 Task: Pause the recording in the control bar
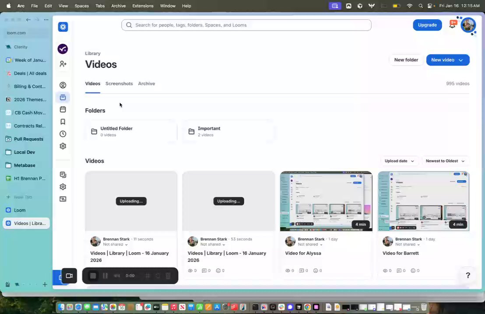105,276
